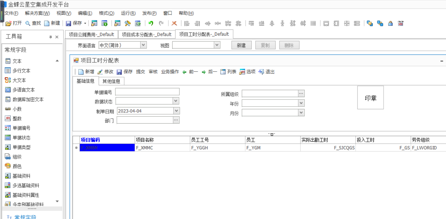Viewport: 446px width, 219px height.
Task: Open the 界面语言 dropdown
Action: [x=143, y=45]
